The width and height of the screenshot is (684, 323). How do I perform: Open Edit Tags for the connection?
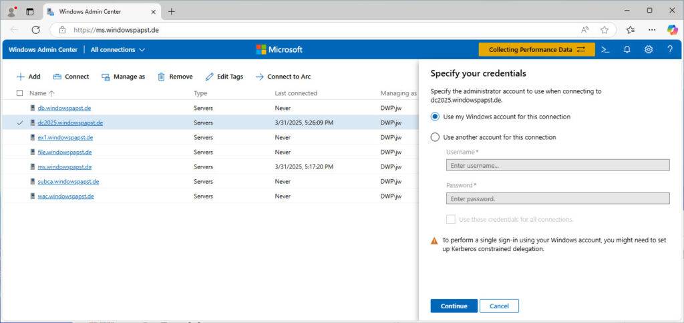(224, 77)
